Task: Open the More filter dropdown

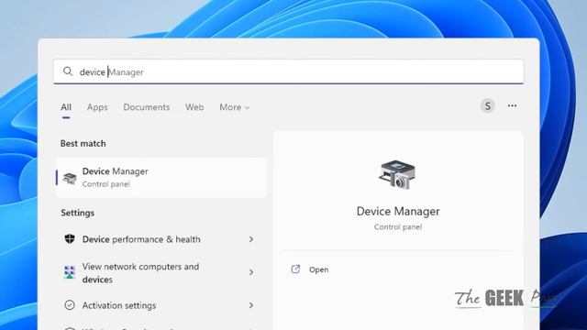Action: coord(235,107)
